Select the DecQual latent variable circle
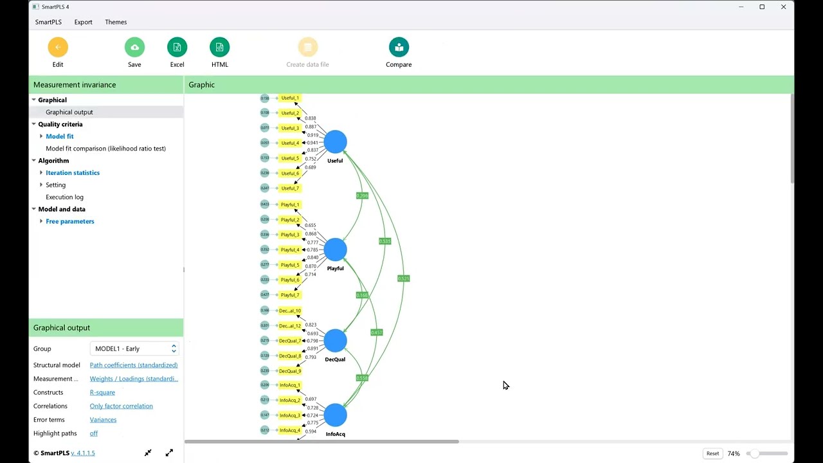This screenshot has width=823, height=463. pyautogui.click(x=335, y=341)
